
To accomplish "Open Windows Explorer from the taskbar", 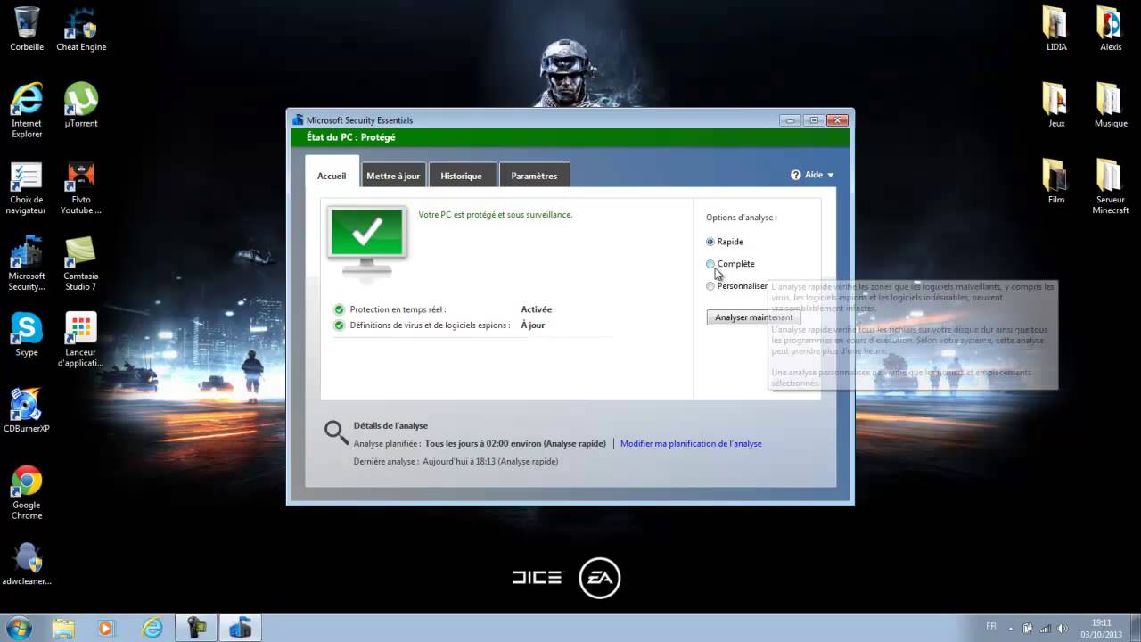I will [x=63, y=628].
